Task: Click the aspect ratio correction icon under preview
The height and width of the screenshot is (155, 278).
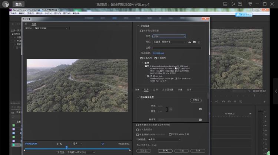Action: coord(102,144)
